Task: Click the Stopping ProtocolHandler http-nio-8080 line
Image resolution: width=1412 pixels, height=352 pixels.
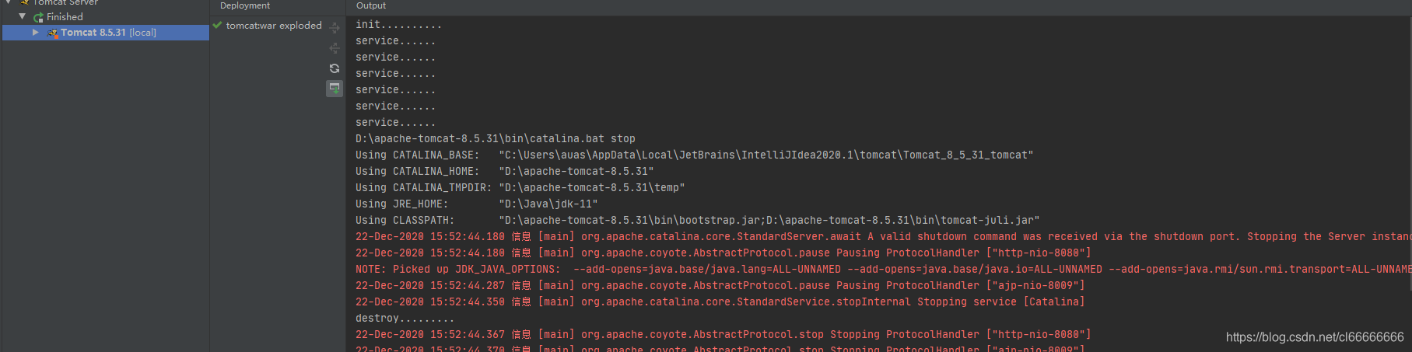Action: [x=724, y=335]
